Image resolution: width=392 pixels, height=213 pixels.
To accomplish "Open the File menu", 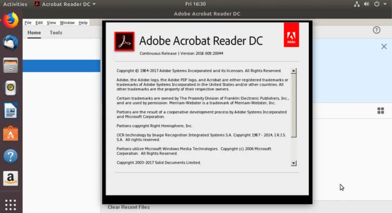I will tap(28, 22).
